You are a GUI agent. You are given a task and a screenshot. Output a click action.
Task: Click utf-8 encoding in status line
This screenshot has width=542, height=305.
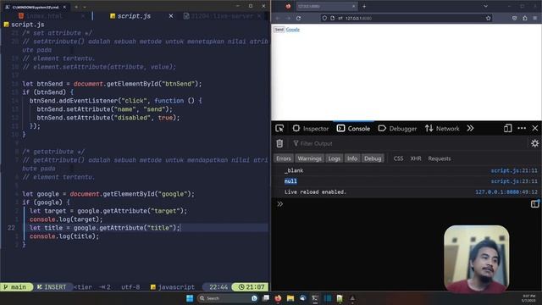(130, 287)
